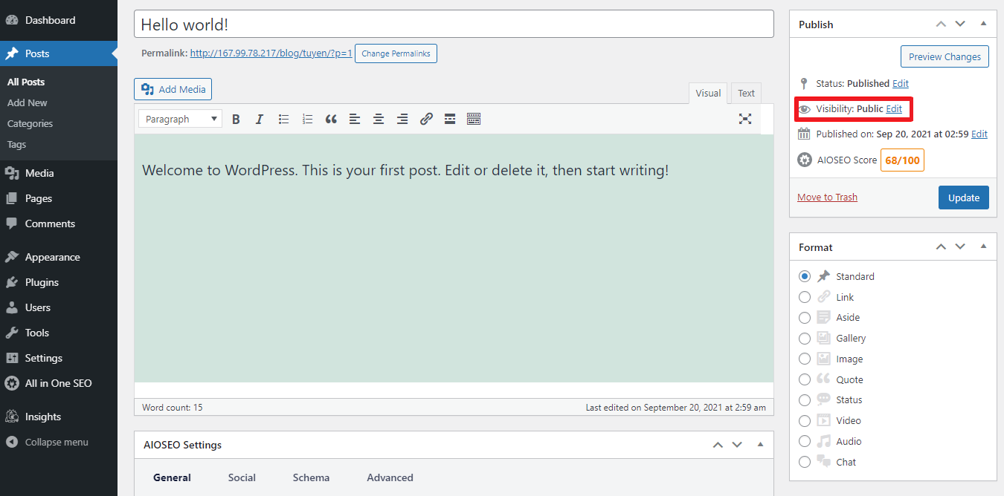Move Format box up
The width and height of the screenshot is (1004, 496).
tap(941, 247)
